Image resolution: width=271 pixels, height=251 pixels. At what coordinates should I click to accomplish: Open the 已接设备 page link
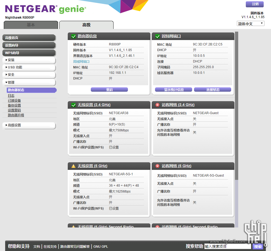pyautogui.click(x=14, y=101)
